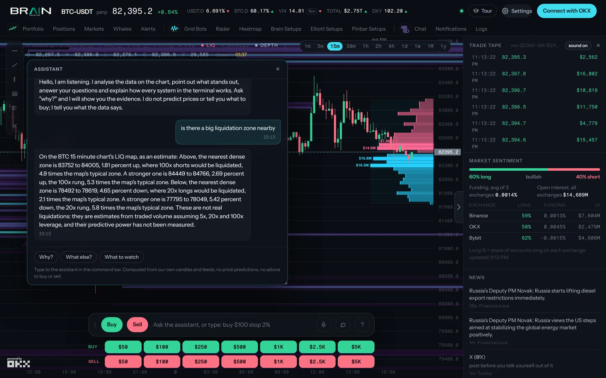The width and height of the screenshot is (606, 378).
Task: Toggle trade tape sound on
Action: coord(578,45)
